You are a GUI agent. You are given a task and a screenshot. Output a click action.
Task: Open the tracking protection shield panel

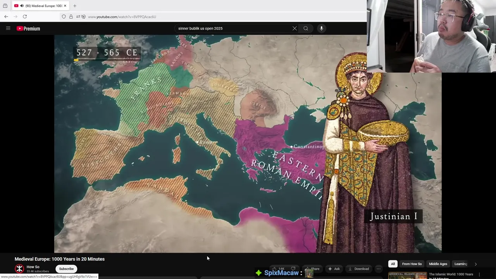(64, 17)
